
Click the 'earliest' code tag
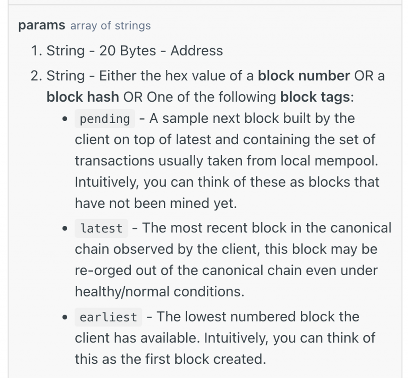click(108, 317)
